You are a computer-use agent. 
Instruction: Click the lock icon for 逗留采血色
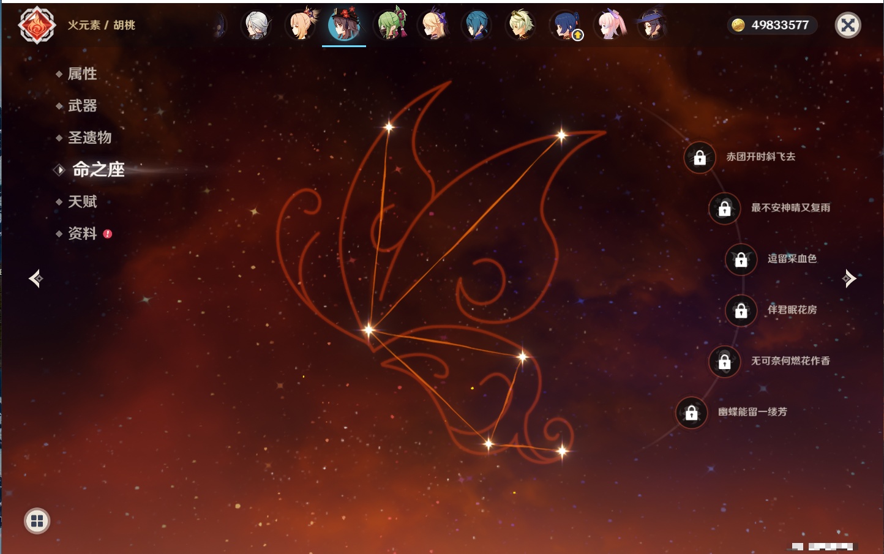(x=741, y=259)
